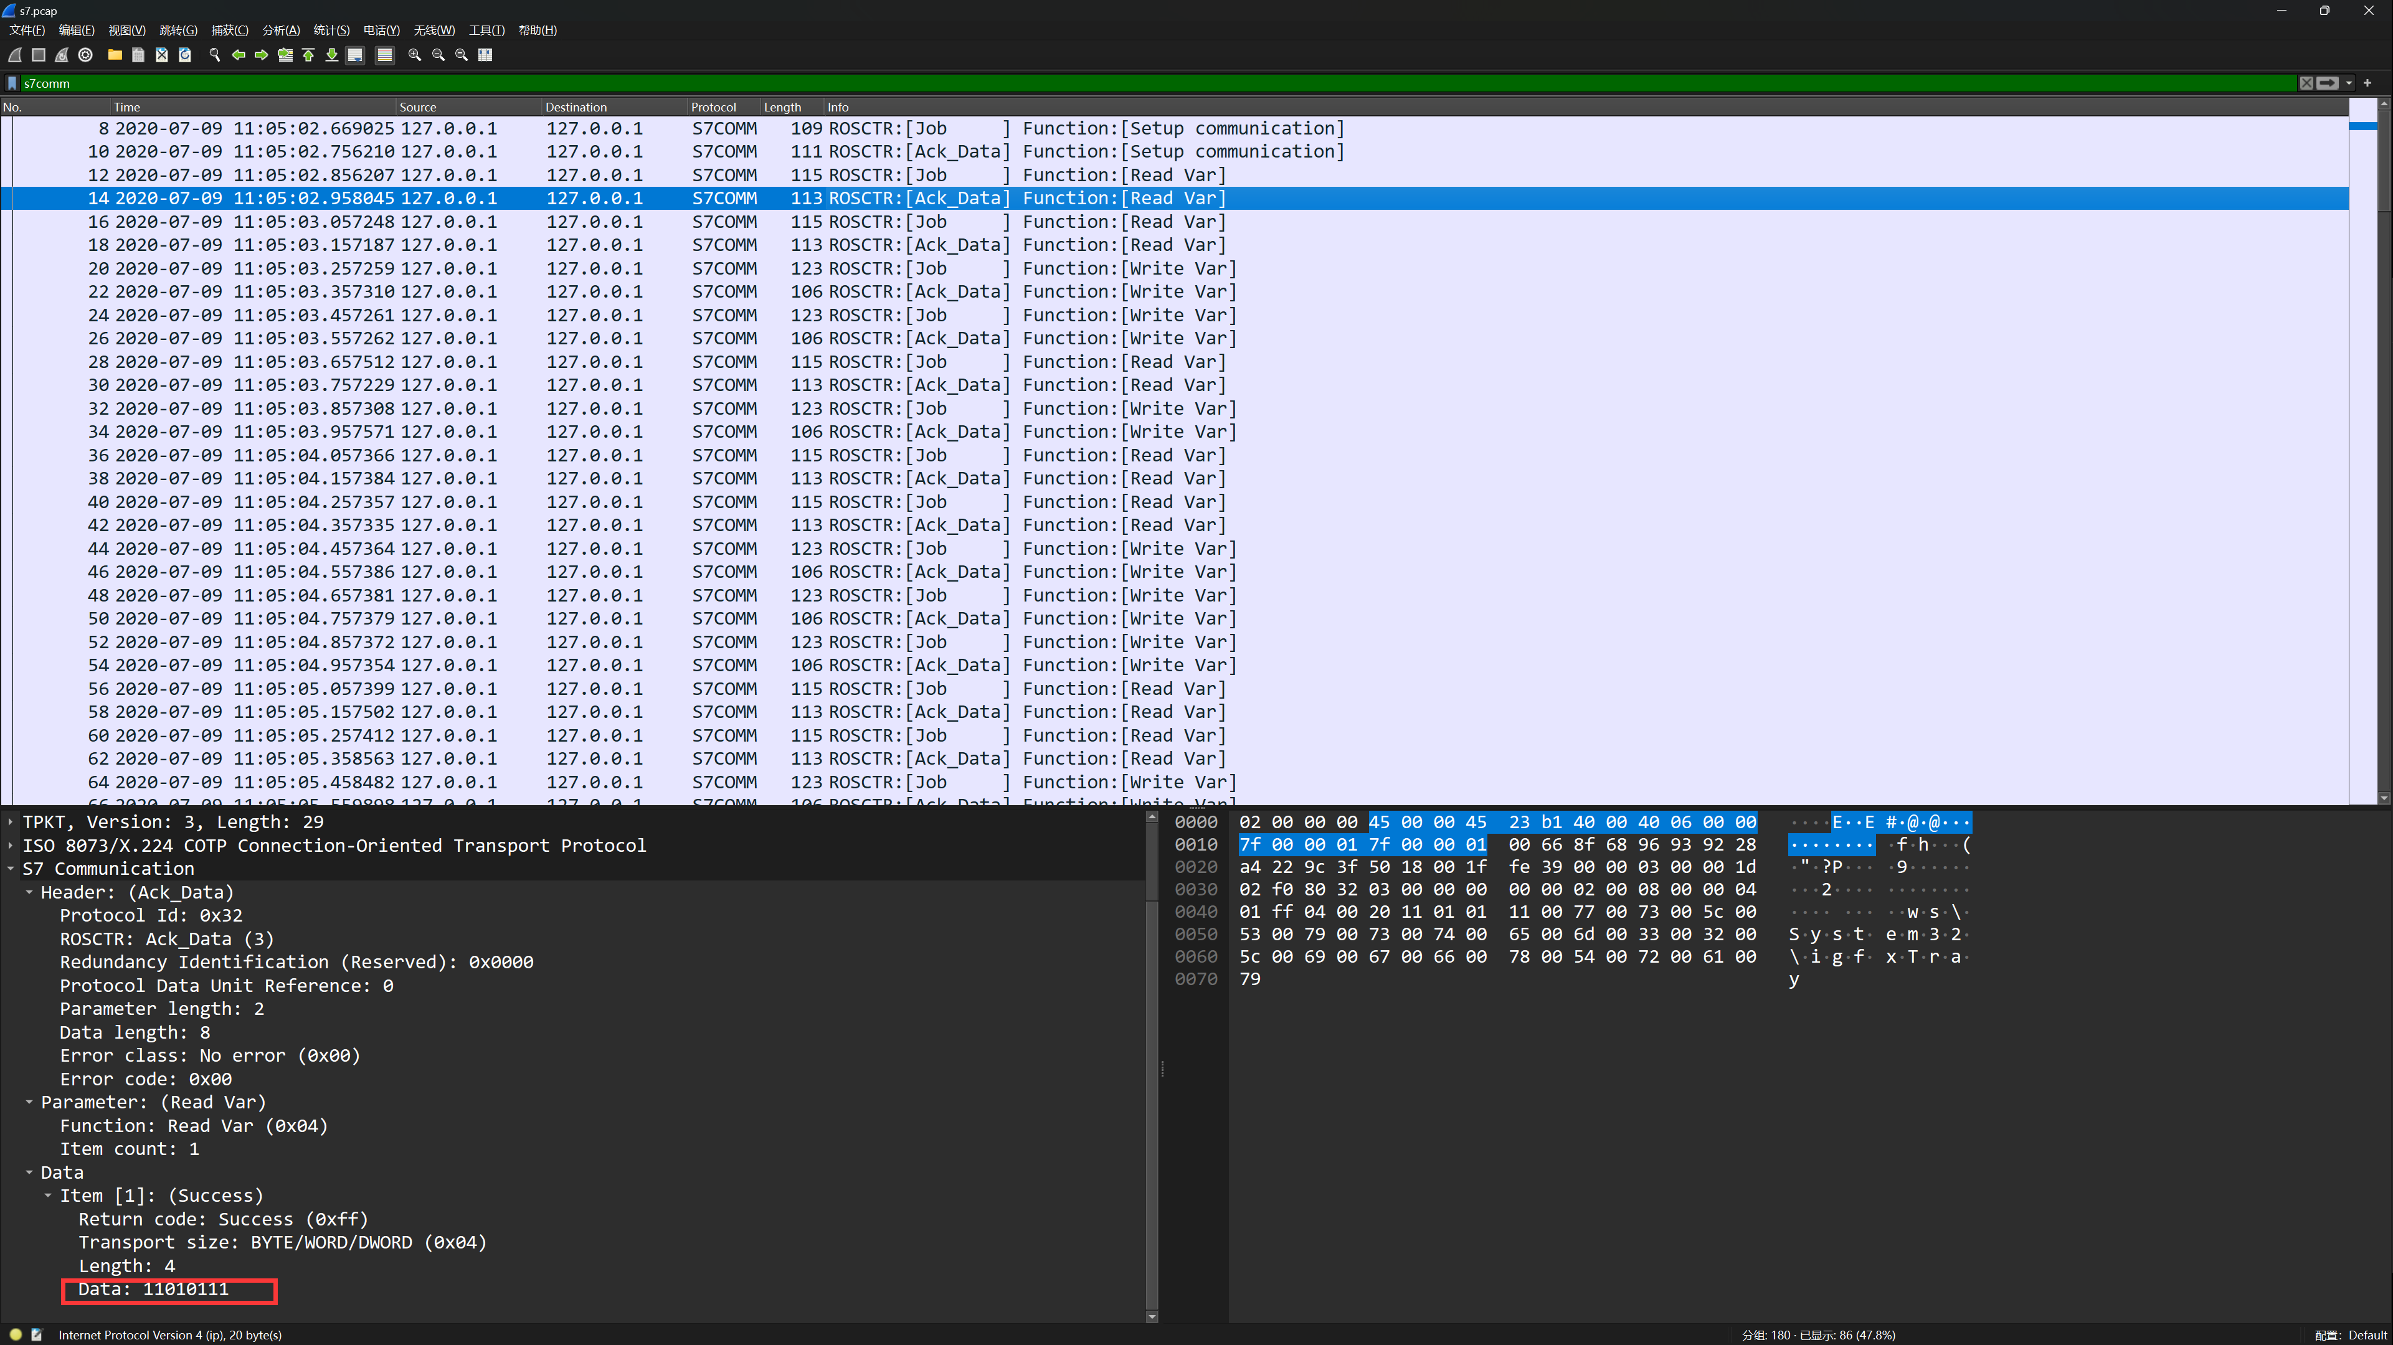Open the 分析(A) menu
2393x1345 pixels.
point(282,30)
